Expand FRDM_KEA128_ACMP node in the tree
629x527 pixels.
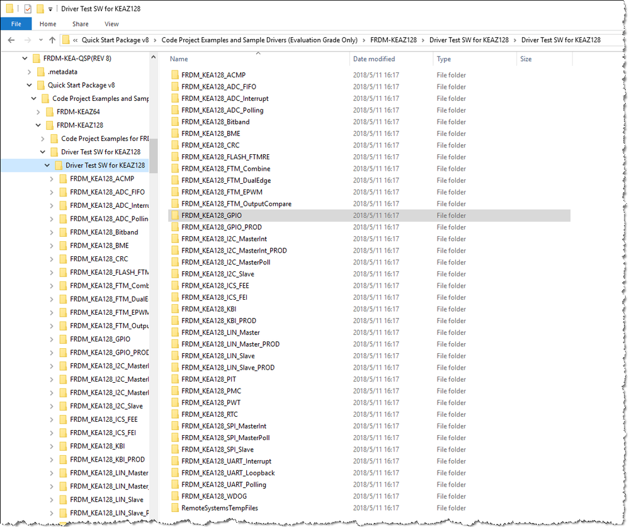tap(52, 179)
